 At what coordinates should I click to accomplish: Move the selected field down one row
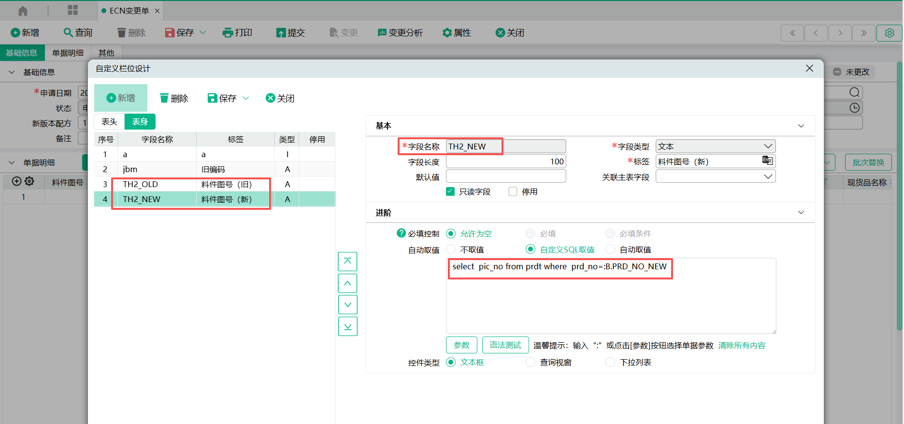347,305
